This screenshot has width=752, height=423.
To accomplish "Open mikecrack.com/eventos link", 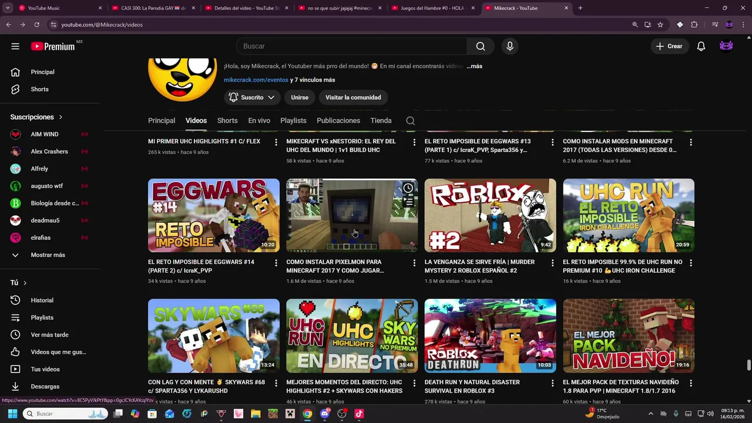I will point(256,80).
